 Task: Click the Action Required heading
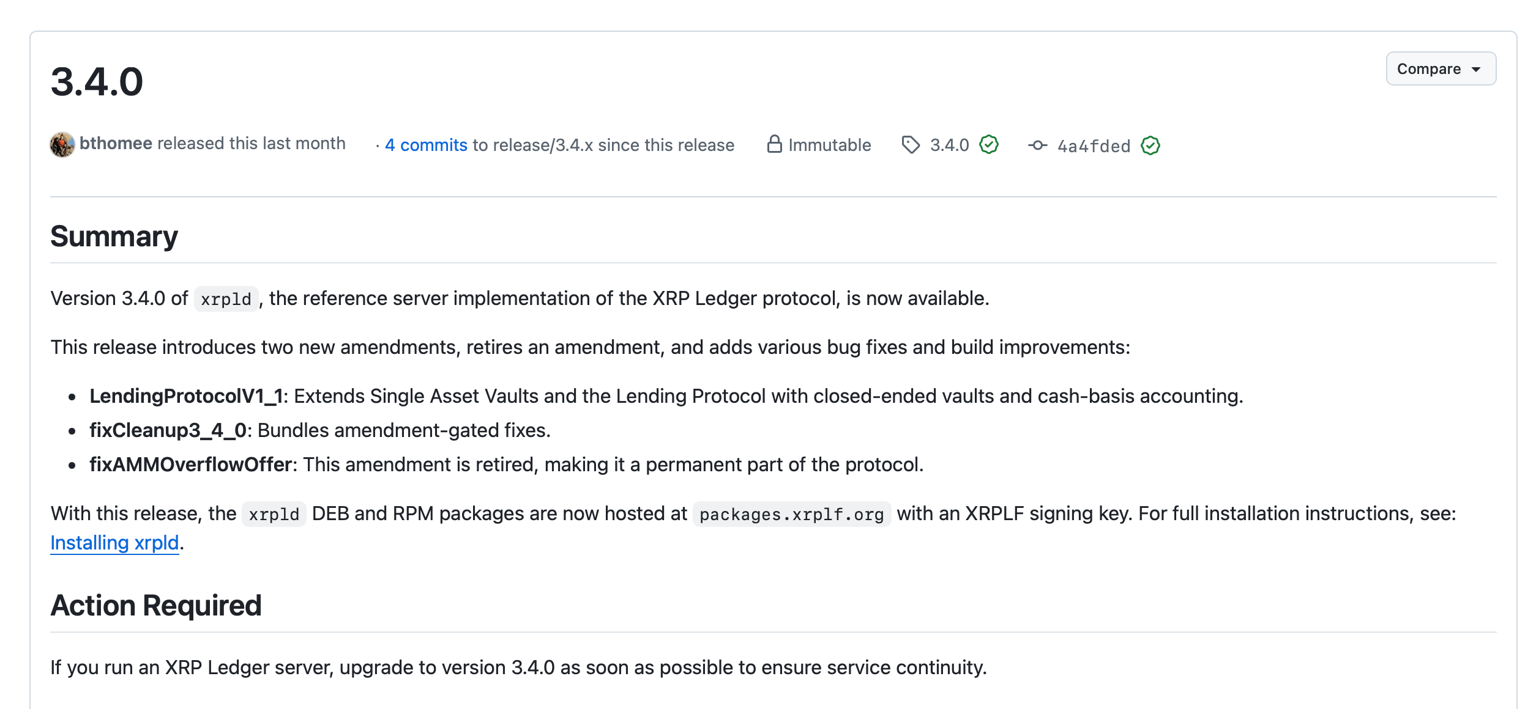click(x=156, y=606)
